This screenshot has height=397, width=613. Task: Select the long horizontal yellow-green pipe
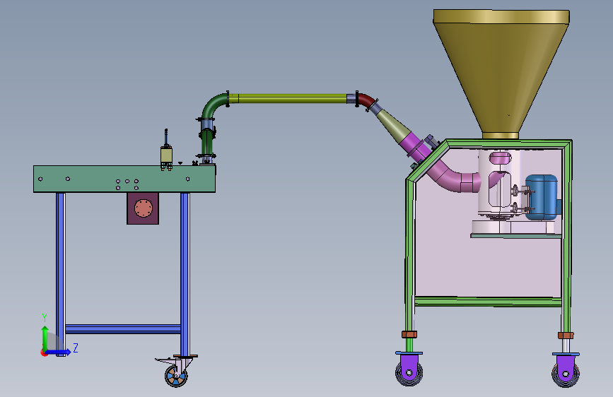[292, 98]
